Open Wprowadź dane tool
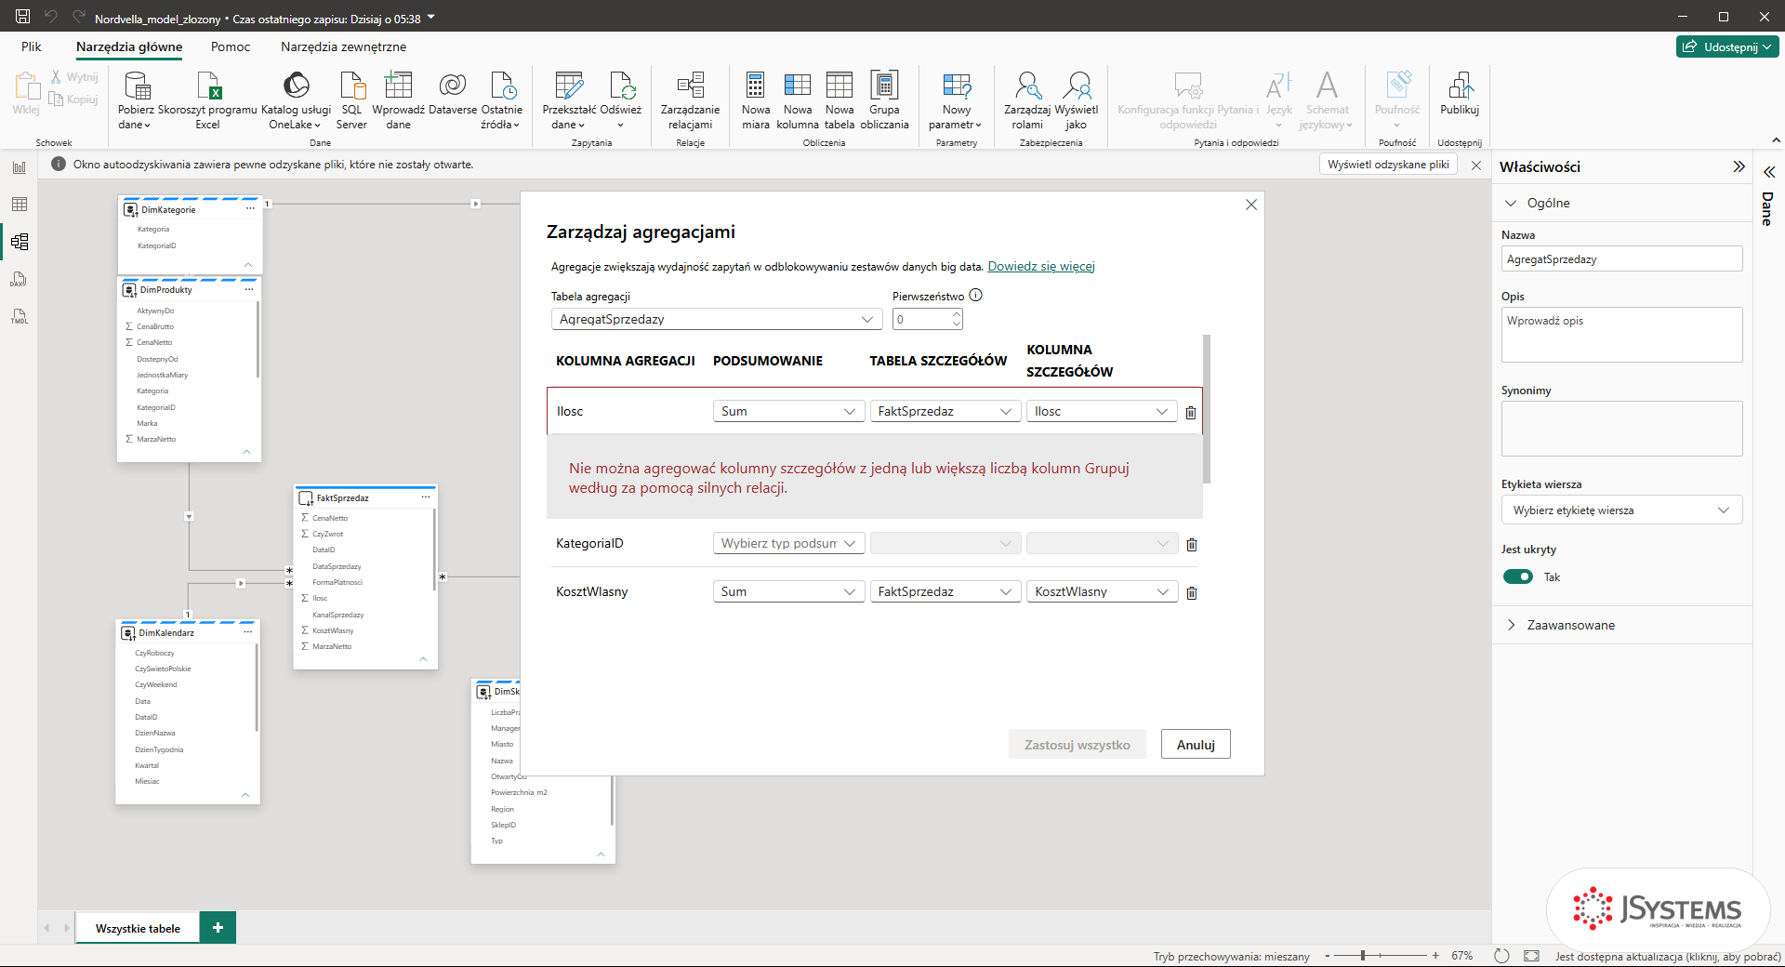1785x967 pixels. pyautogui.click(x=398, y=100)
